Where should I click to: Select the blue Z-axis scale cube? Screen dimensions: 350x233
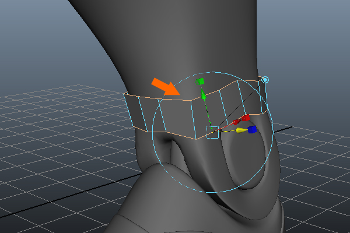(x=252, y=129)
